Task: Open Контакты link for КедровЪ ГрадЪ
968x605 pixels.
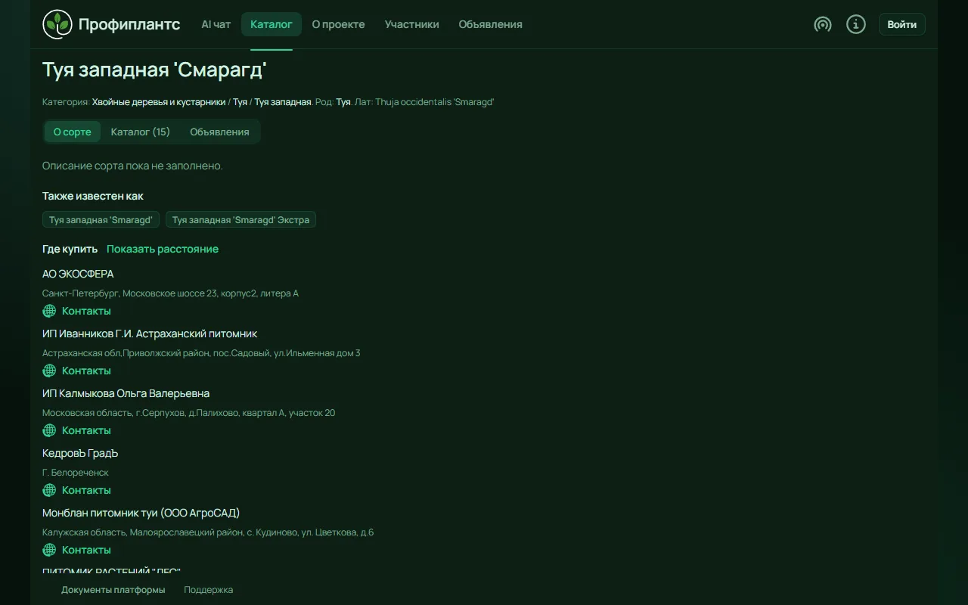Action: click(86, 490)
